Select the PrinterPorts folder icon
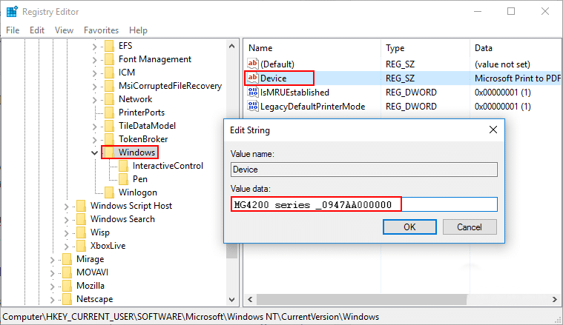563x325 pixels. click(x=110, y=113)
